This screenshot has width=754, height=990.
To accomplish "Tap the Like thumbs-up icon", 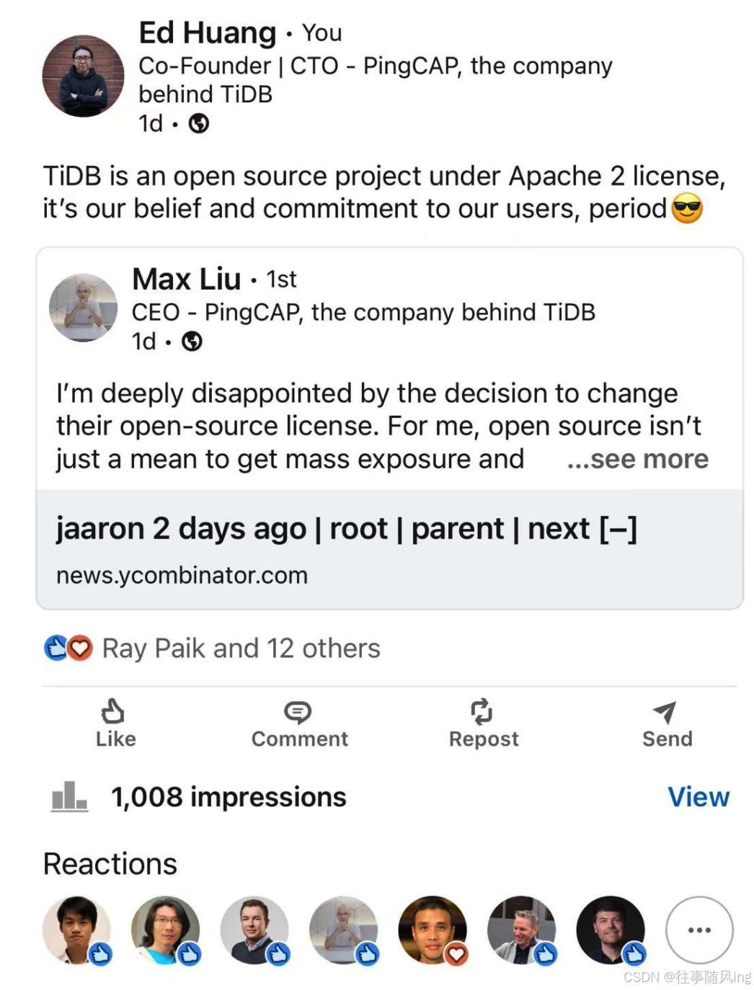I will point(113,711).
